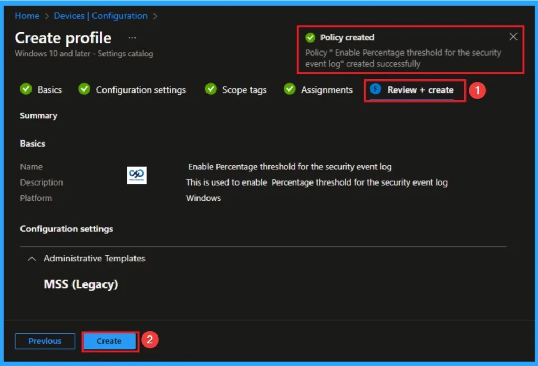This screenshot has height=366, width=538.
Task: Open Devices | Configuration from the breadcrumb
Action: [100, 16]
